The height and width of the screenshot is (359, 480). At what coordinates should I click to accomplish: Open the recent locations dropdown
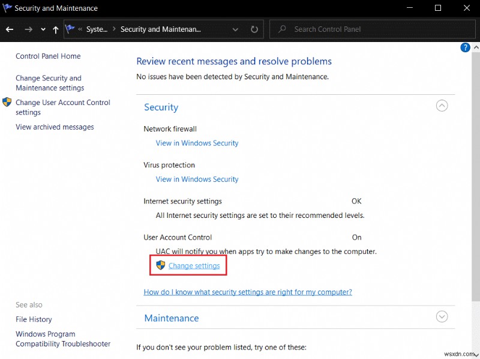pyautogui.click(x=43, y=29)
